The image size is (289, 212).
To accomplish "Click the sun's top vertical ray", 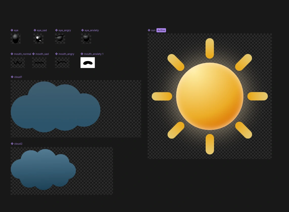I will point(210,48).
